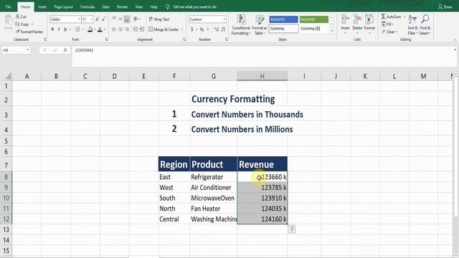Open Find & Select magnifier
The height and width of the screenshot is (258, 459).
point(425,25)
